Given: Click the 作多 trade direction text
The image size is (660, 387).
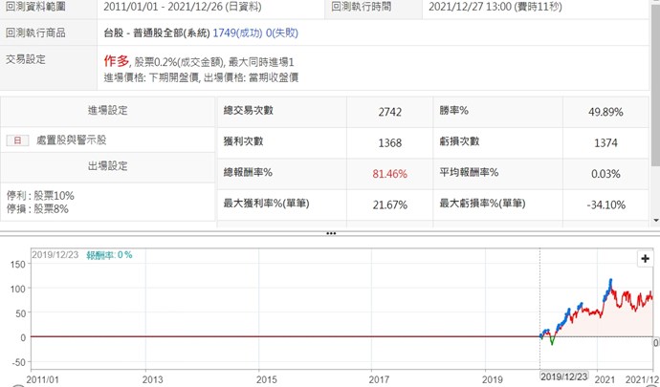Looking at the screenshot, I should pyautogui.click(x=116, y=60).
